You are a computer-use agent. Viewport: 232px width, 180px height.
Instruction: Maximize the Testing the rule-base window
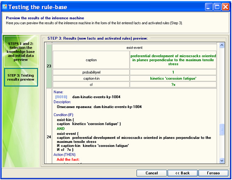217,7
